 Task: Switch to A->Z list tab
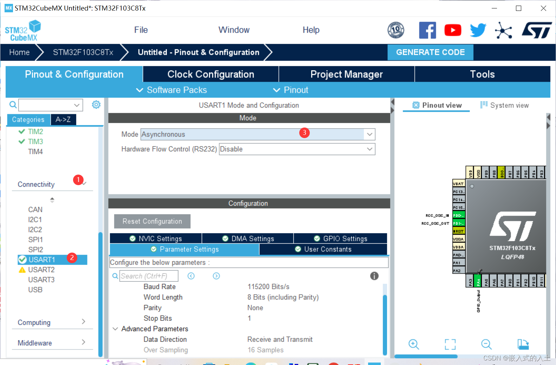click(63, 119)
